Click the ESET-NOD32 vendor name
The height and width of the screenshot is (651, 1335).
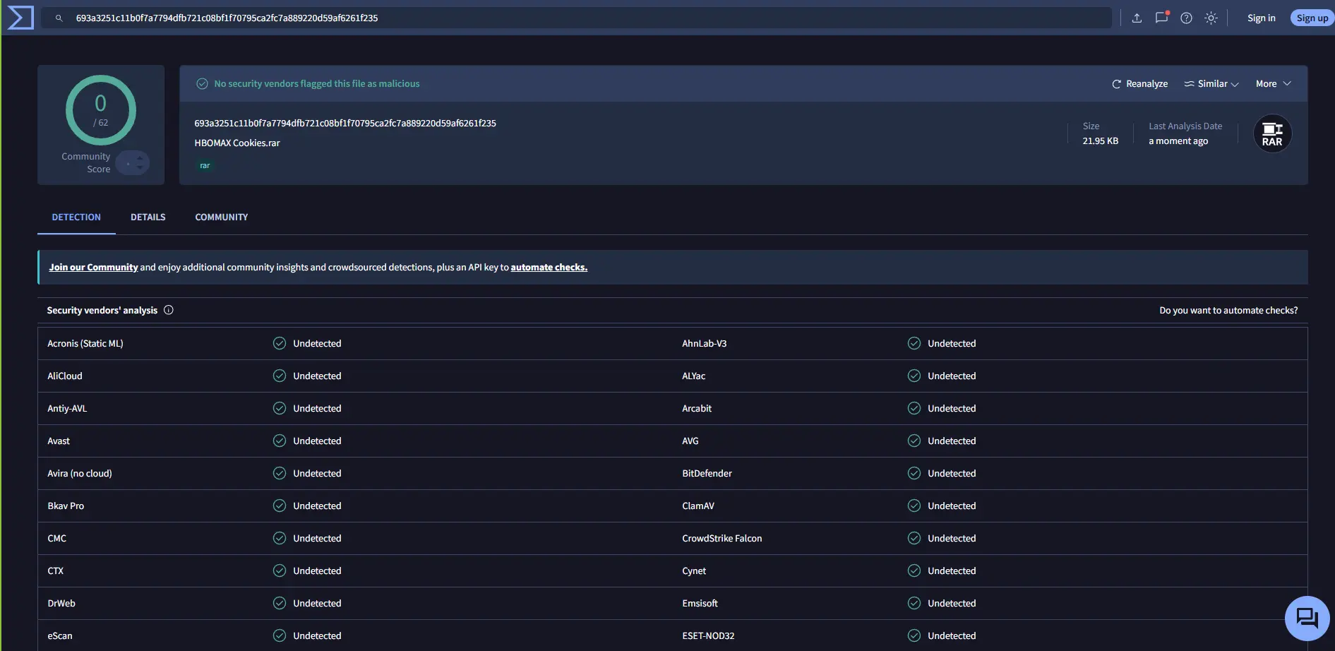click(x=708, y=636)
